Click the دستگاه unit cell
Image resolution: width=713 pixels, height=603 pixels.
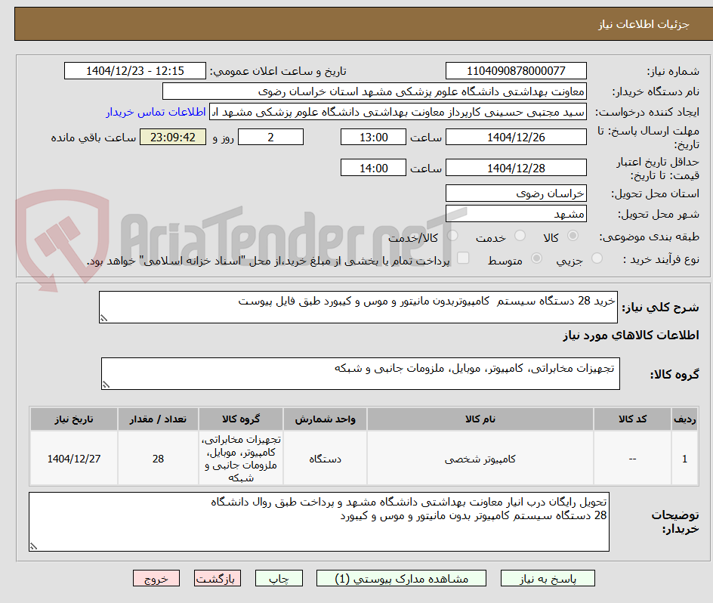[325, 459]
